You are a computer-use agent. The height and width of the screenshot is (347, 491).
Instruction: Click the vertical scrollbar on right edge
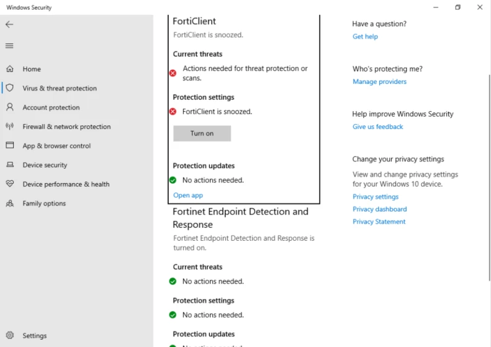pos(489,178)
